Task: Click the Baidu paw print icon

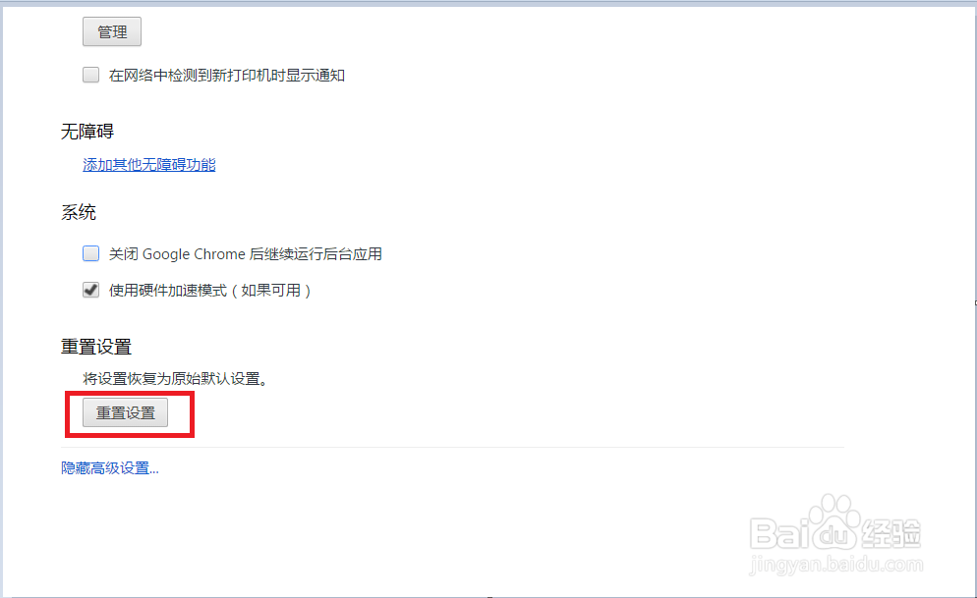Action: tap(833, 520)
